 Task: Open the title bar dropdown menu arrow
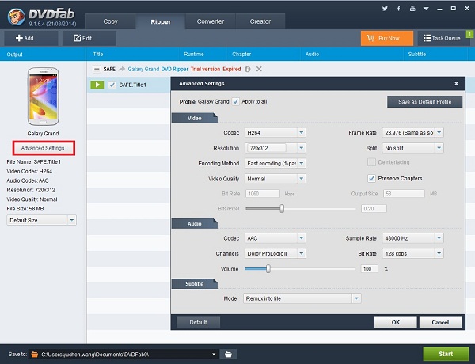click(x=426, y=9)
